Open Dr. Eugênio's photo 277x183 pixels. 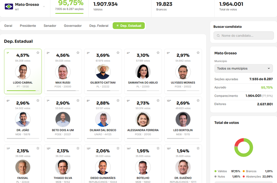click(x=183, y=167)
